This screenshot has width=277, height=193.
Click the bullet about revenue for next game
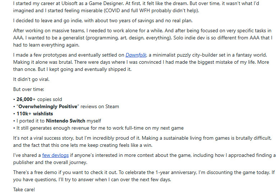pyautogui.click(x=100, y=128)
